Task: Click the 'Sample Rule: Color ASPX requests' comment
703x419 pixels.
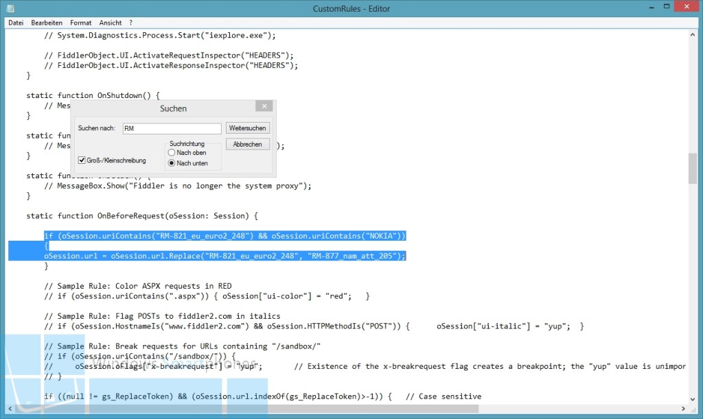Action: (x=137, y=286)
